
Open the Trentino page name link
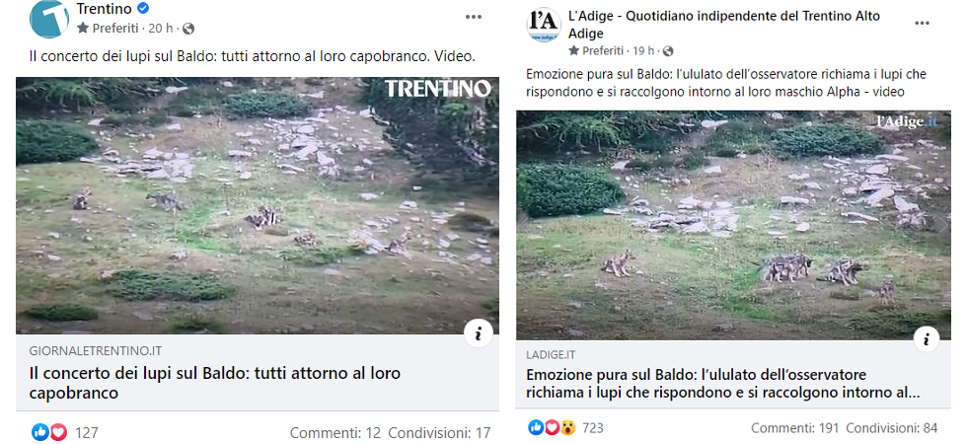104,9
